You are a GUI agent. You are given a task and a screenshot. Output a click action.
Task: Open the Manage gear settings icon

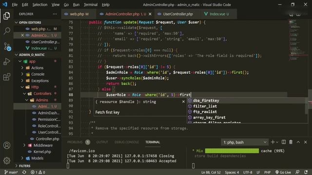click(7, 160)
